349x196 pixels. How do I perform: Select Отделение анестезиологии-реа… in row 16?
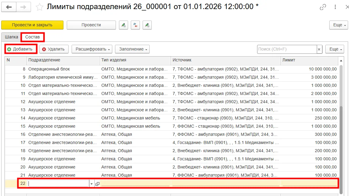coord(63,135)
